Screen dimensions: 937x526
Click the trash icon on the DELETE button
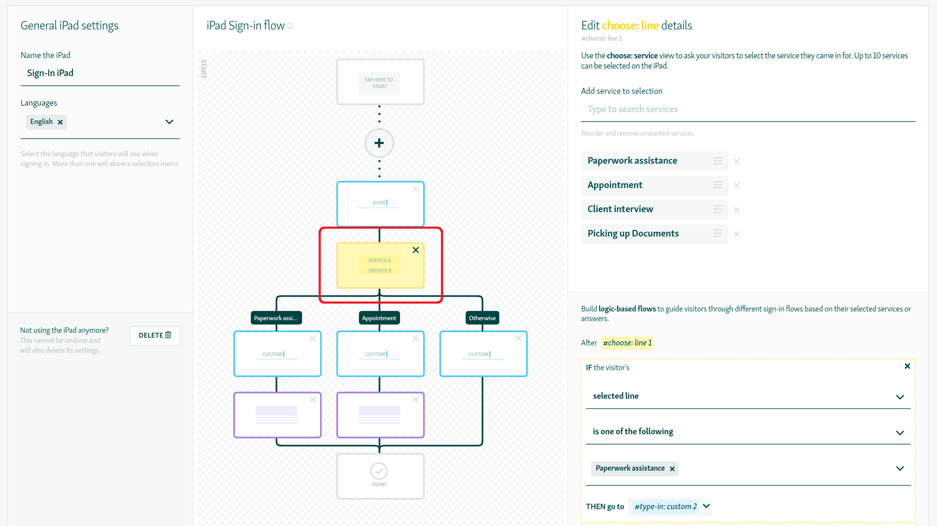(x=168, y=335)
